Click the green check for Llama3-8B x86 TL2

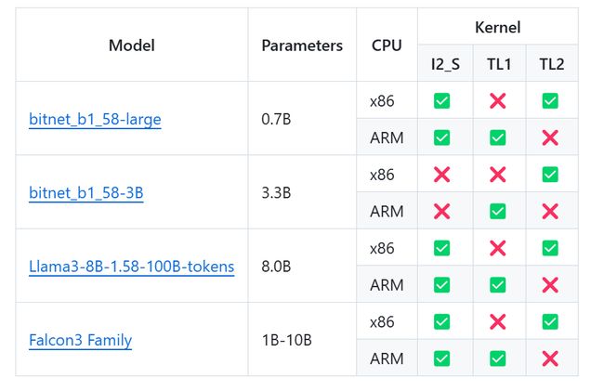click(550, 248)
